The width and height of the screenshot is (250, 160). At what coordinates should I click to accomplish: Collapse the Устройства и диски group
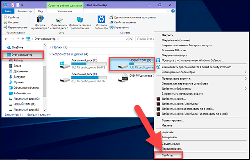50,54
